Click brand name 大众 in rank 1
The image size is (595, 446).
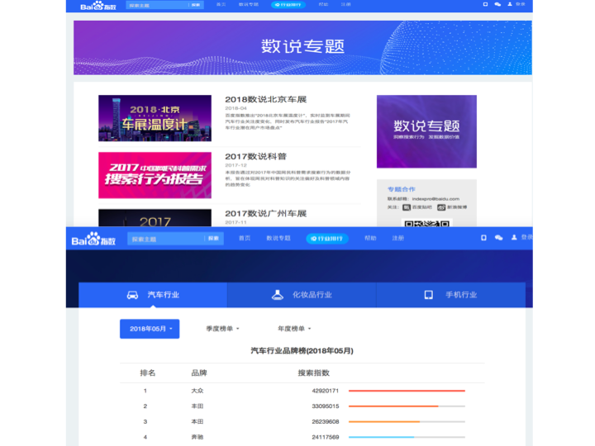click(198, 391)
